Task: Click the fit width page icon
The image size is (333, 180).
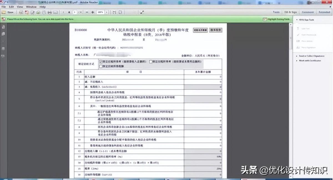Action: click(x=114, y=12)
